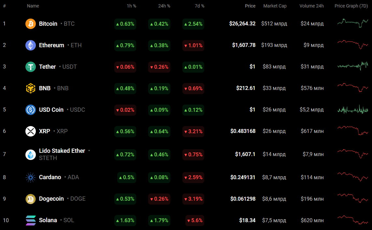
Task: Click the USD Coin blue logo icon
Action: (31, 110)
